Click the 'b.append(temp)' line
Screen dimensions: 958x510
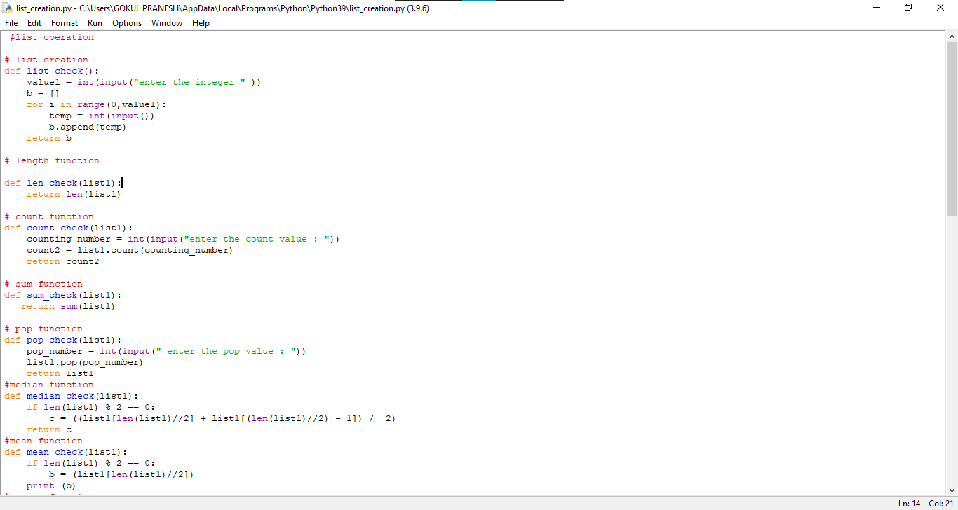coord(88,127)
